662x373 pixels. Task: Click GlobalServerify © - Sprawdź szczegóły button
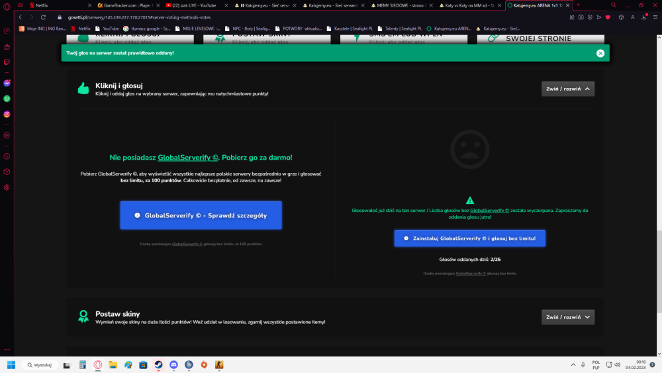point(201,215)
